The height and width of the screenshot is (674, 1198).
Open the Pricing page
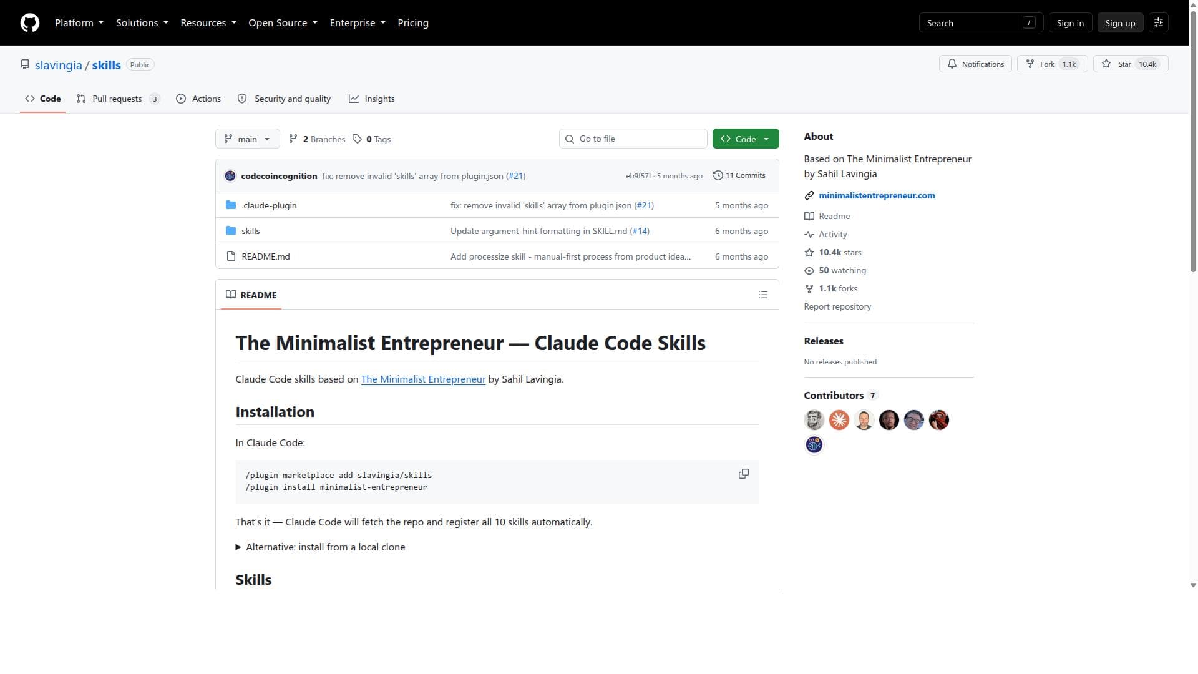pos(413,23)
